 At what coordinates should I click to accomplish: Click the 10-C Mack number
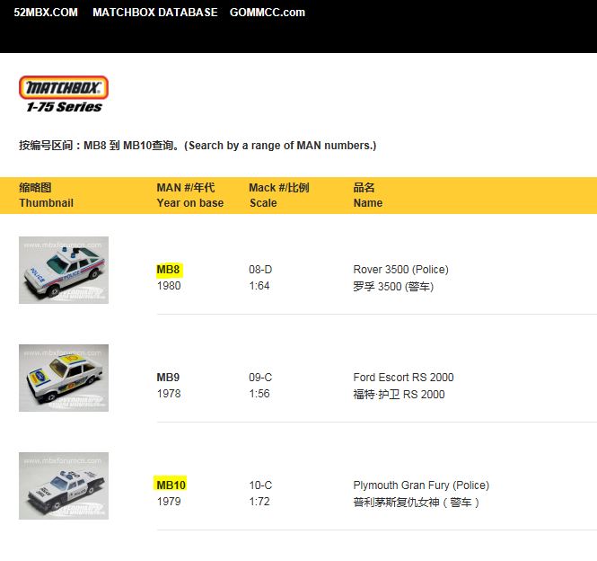point(261,485)
